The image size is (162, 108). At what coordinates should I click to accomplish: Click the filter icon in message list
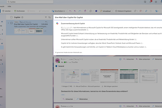click(x=46, y=17)
